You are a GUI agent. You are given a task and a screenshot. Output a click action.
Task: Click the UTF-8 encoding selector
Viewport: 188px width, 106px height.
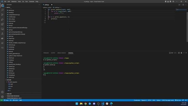tap(150, 100)
